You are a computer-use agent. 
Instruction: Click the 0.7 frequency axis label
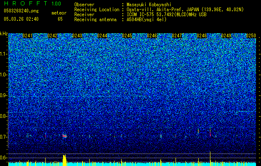(x=4, y=137)
